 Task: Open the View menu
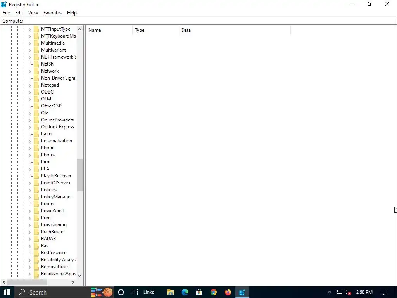33,13
